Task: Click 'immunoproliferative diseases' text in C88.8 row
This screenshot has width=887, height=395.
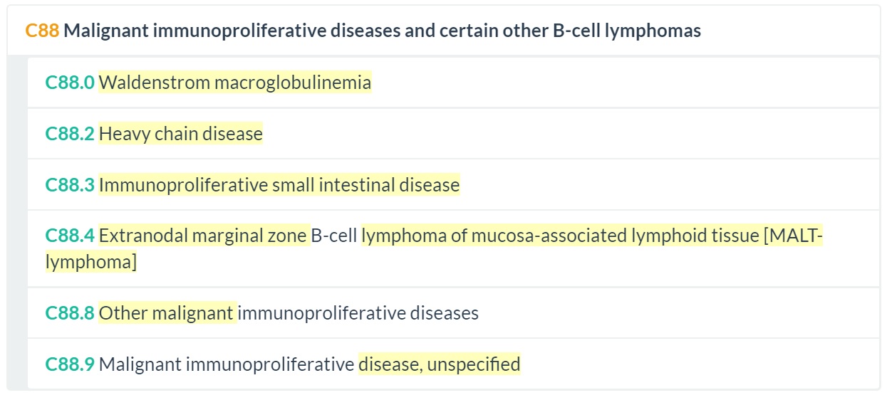Action: 358,313
